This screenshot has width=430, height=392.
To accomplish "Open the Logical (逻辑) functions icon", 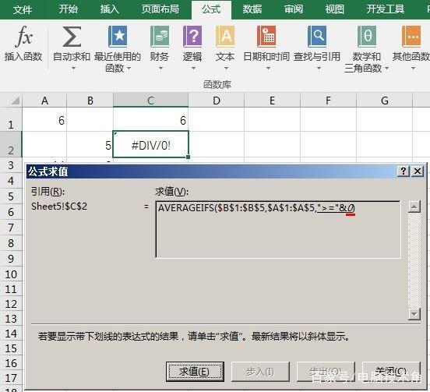I will [x=192, y=36].
